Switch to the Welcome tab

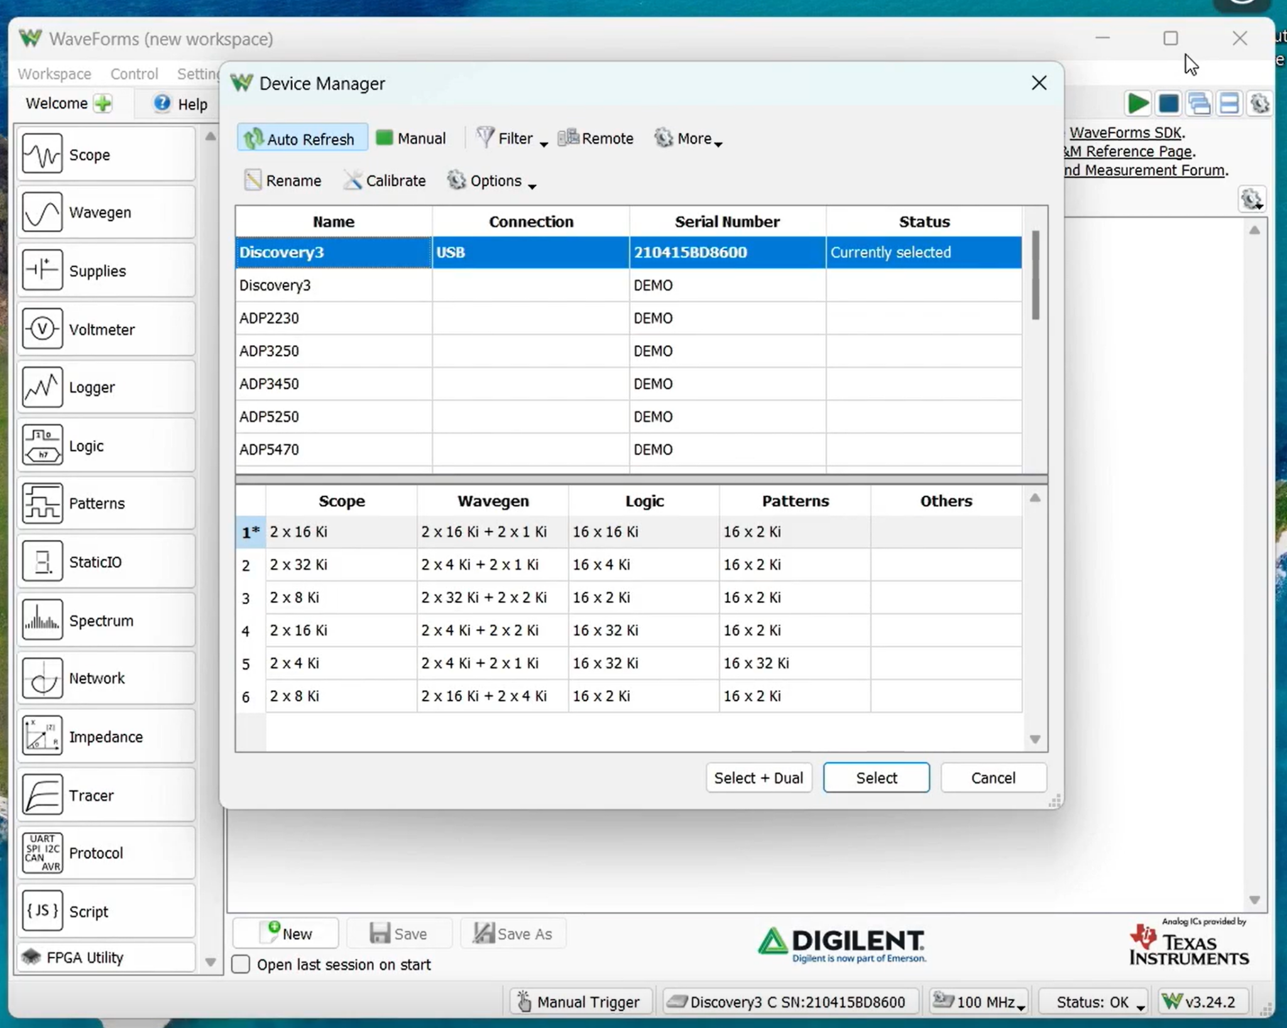pos(57,103)
